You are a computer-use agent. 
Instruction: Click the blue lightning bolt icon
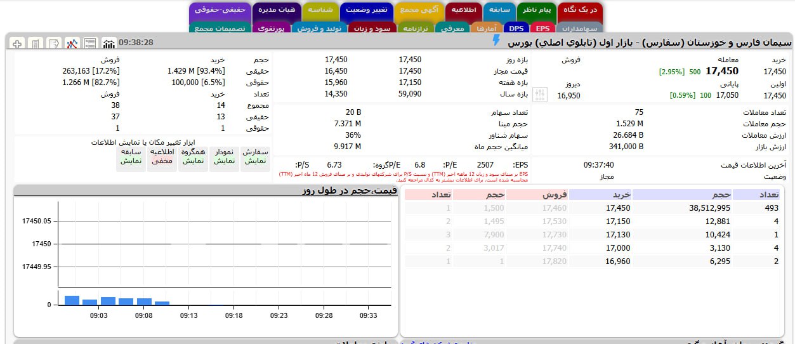pyautogui.click(x=497, y=41)
